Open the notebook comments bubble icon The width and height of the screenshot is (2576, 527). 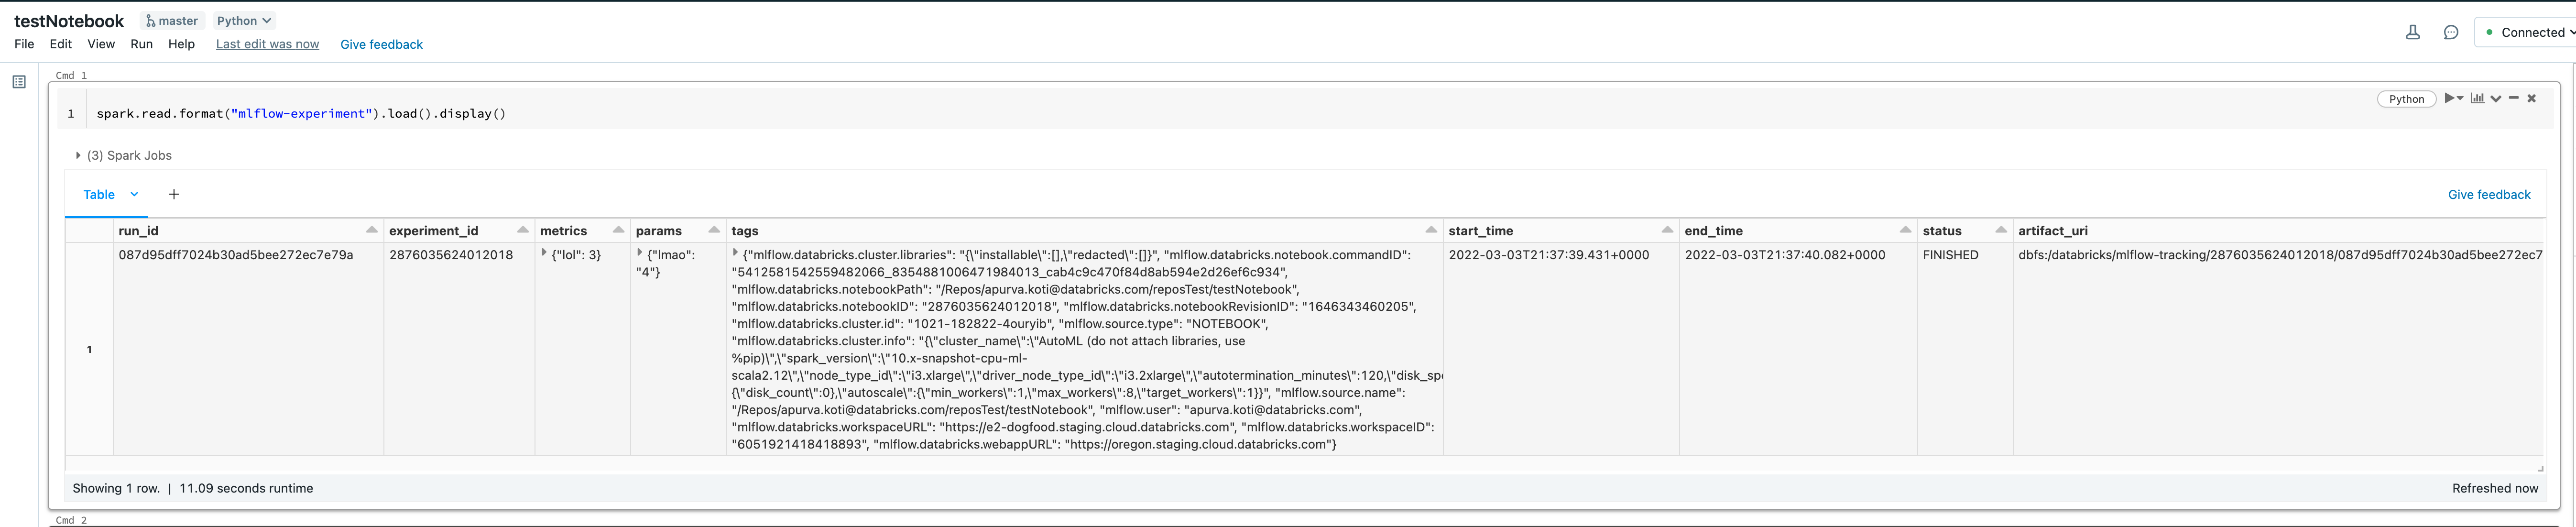point(2450,31)
